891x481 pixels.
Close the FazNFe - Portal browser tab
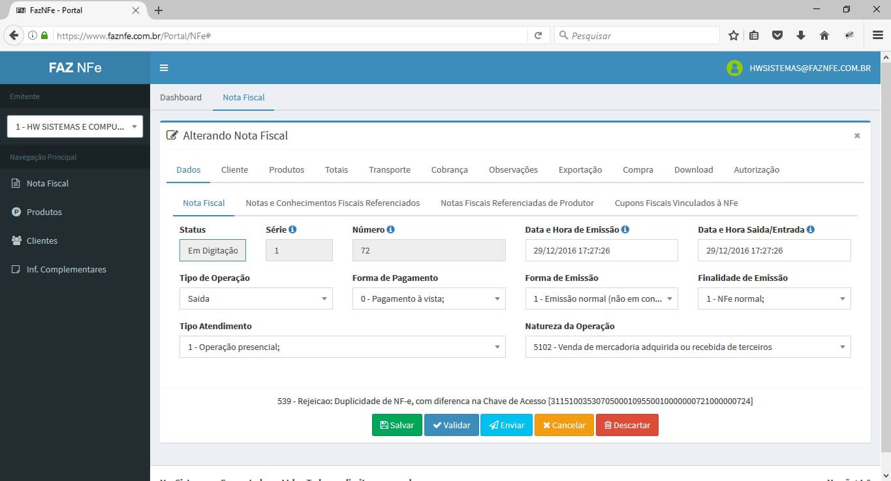[136, 10]
